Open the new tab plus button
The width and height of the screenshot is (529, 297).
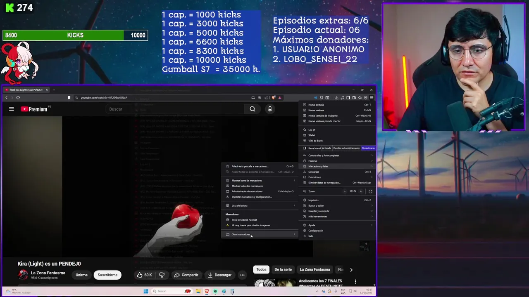pos(54,90)
